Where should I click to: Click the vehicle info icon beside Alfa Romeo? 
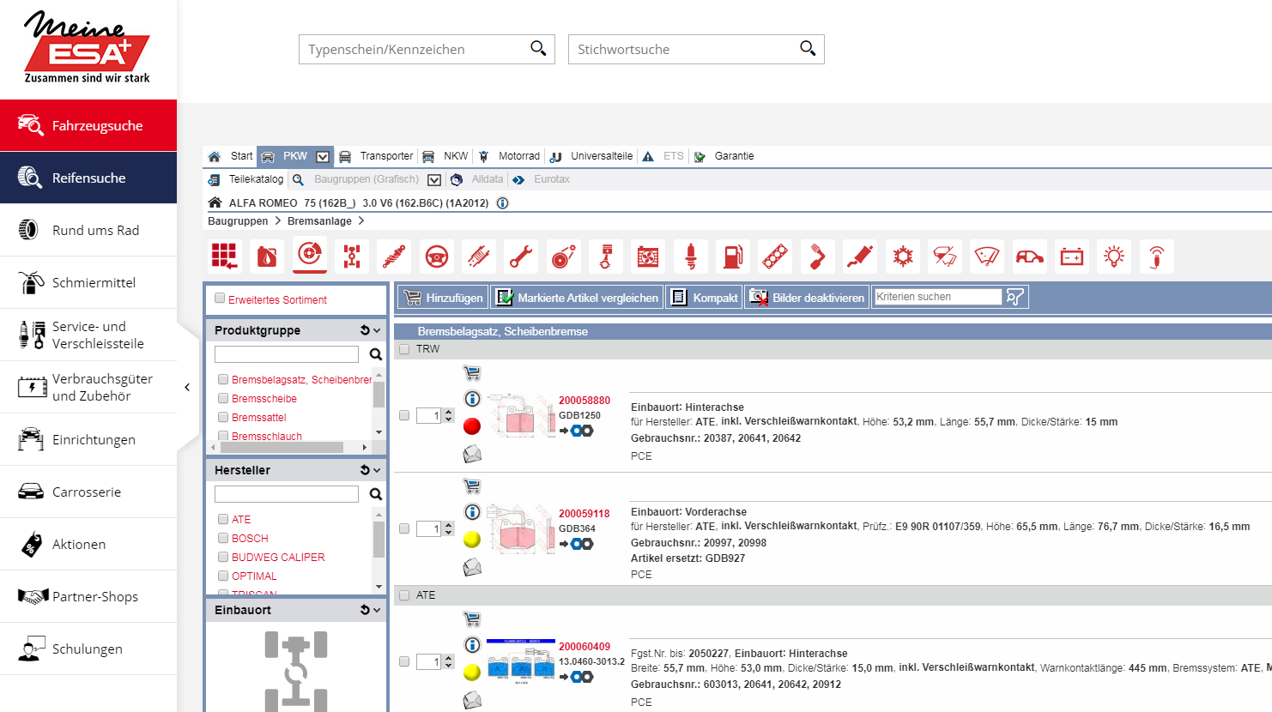pos(503,203)
